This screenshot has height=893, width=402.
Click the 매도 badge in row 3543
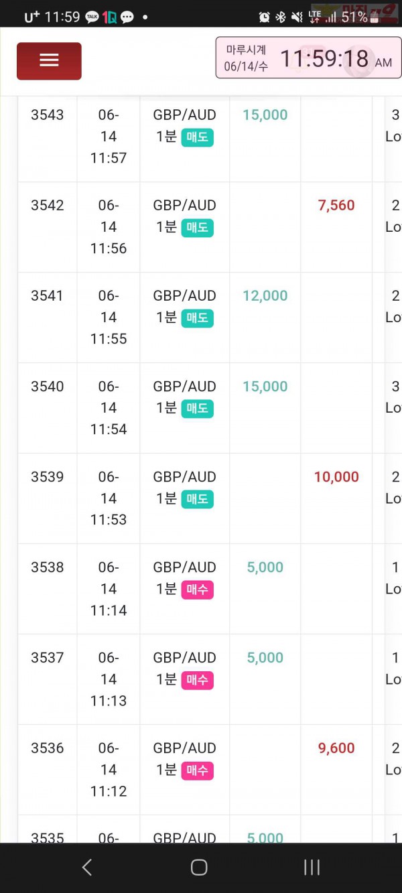pos(198,137)
